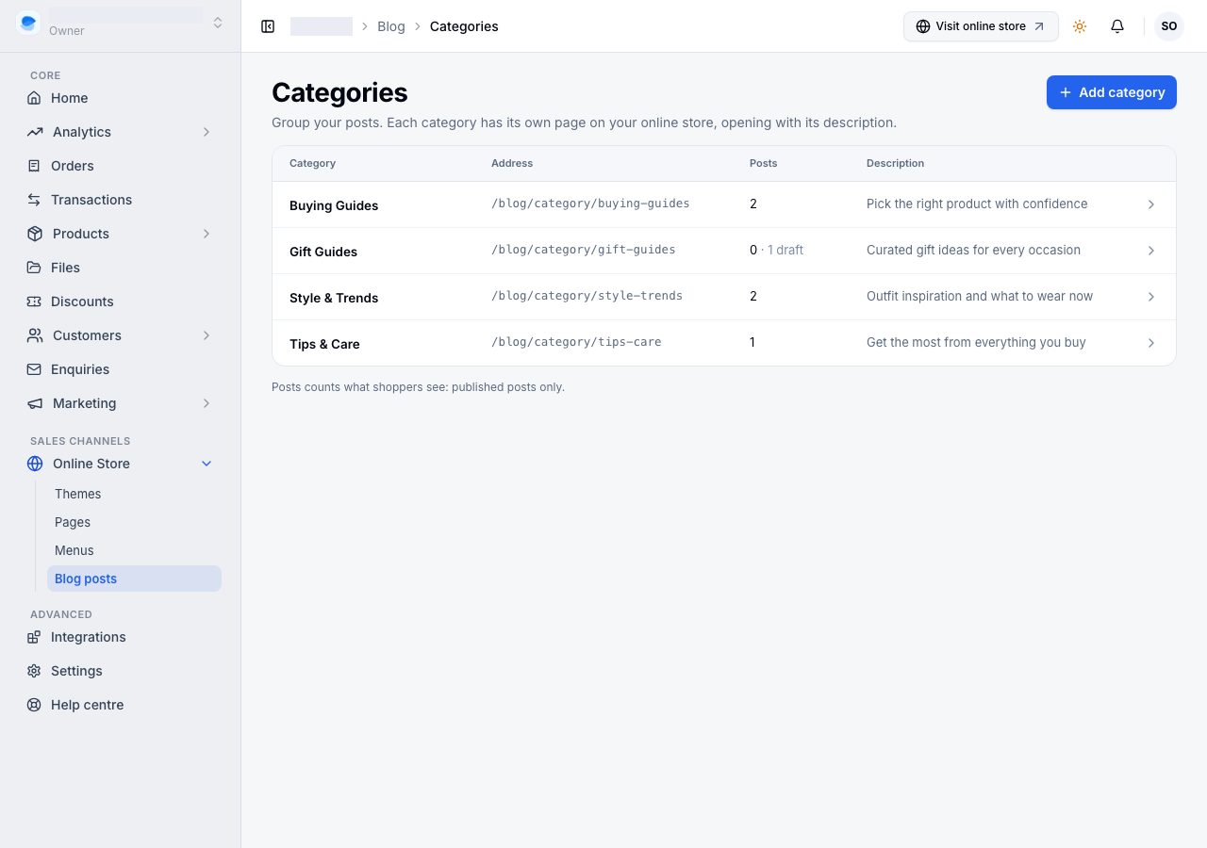Click the Enquiries envelope icon
The image size is (1207, 848).
tap(34, 369)
